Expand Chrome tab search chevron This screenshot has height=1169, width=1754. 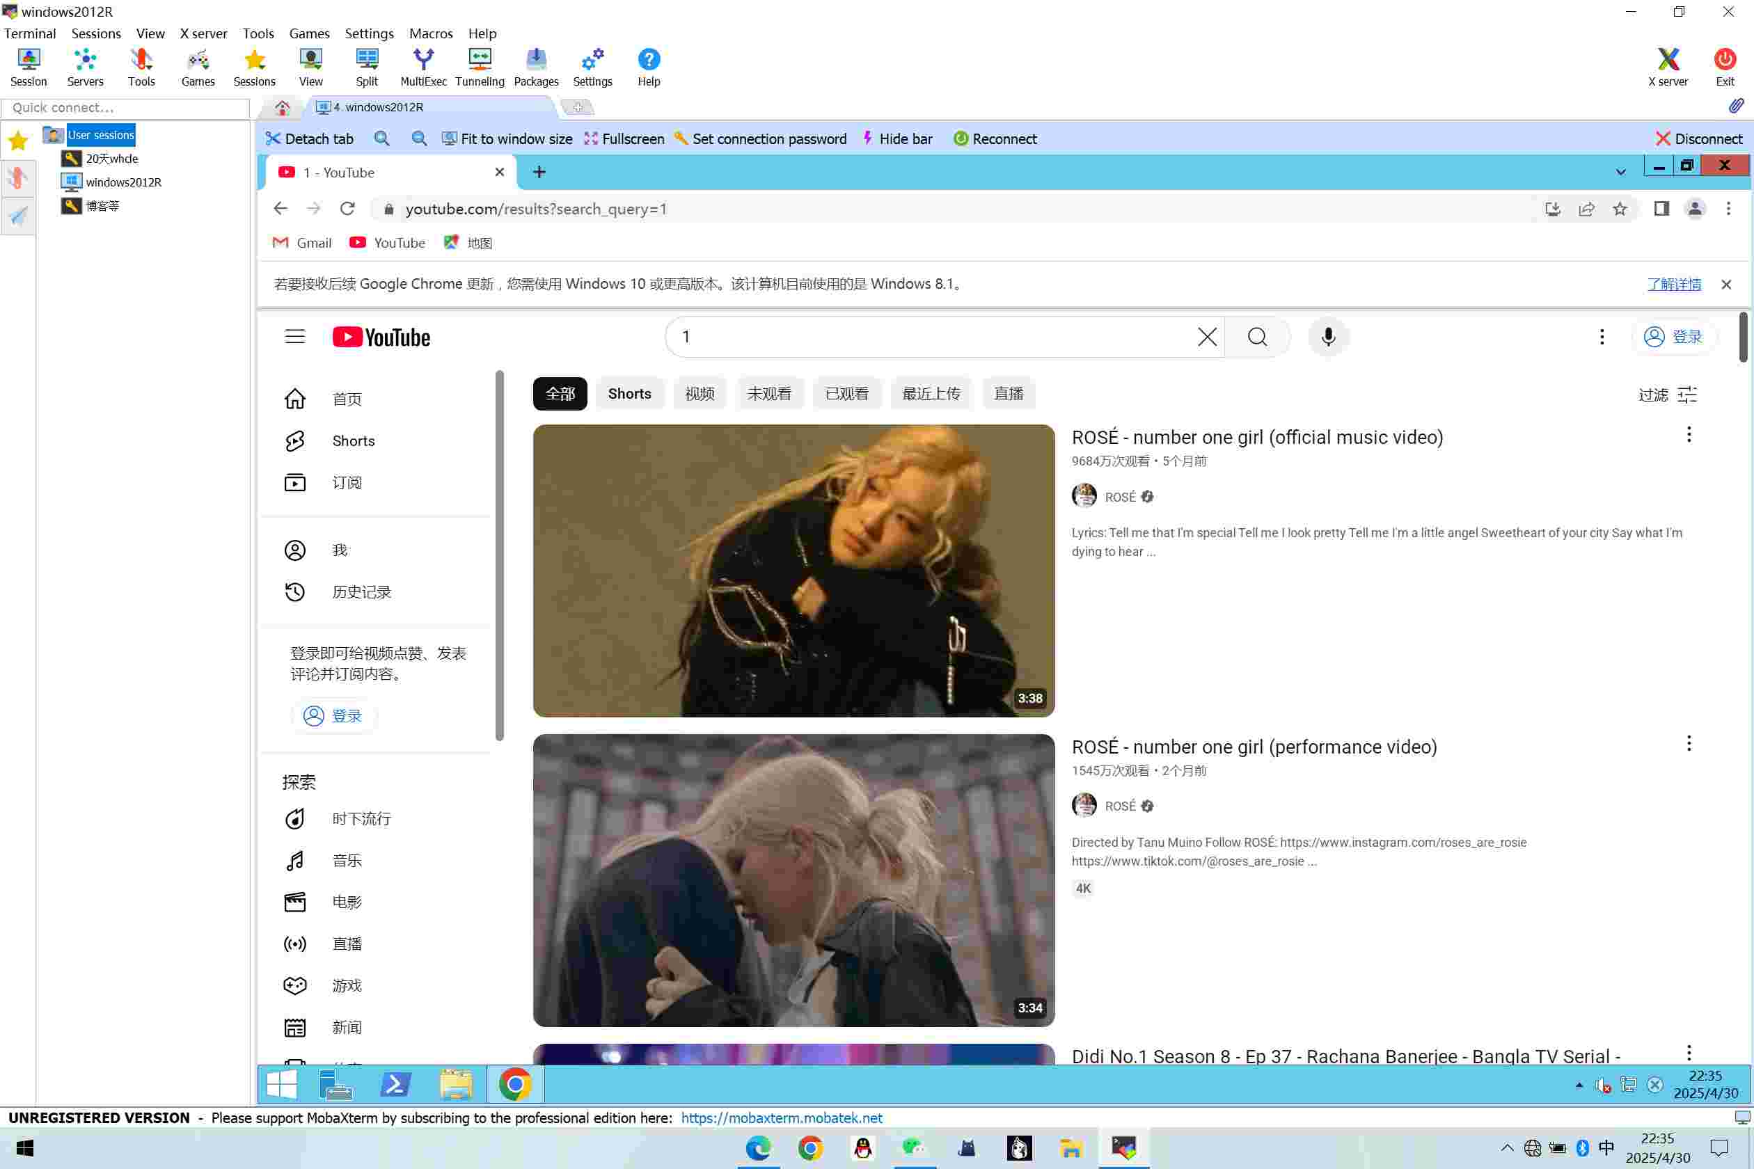coord(1620,173)
